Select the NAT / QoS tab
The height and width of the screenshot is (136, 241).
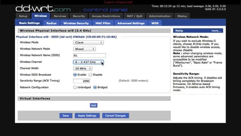[x=134, y=16]
